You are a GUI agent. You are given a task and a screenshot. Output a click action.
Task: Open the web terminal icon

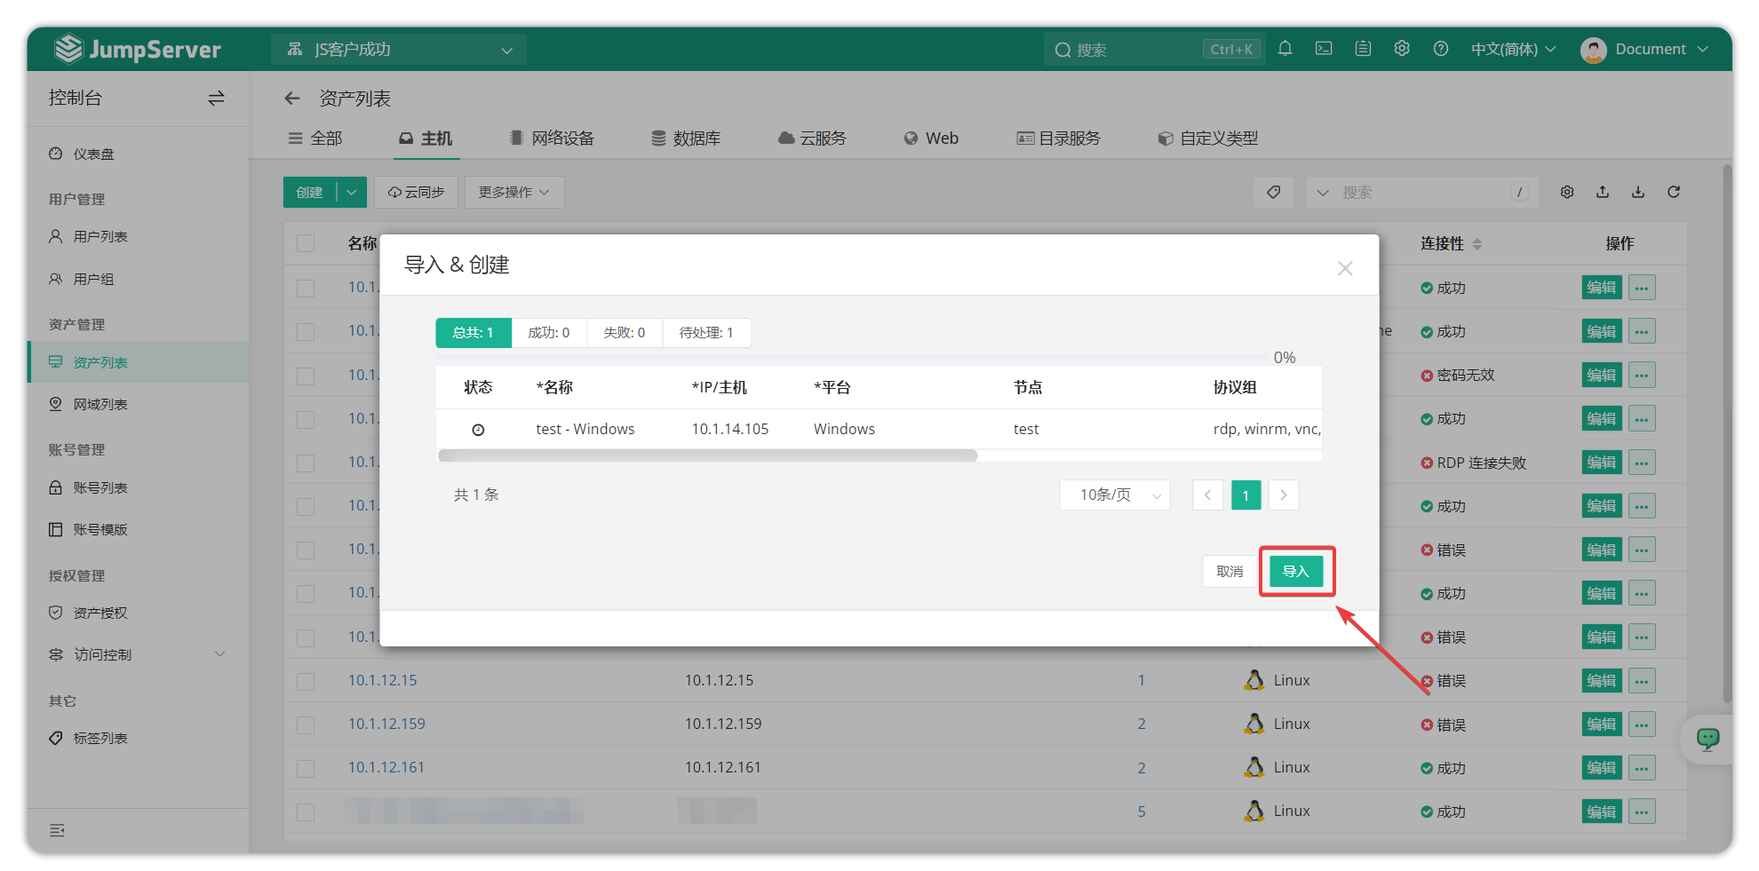point(1324,49)
